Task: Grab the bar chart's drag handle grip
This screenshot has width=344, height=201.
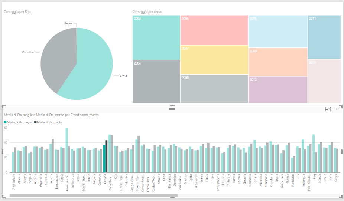Action: pos(172,109)
